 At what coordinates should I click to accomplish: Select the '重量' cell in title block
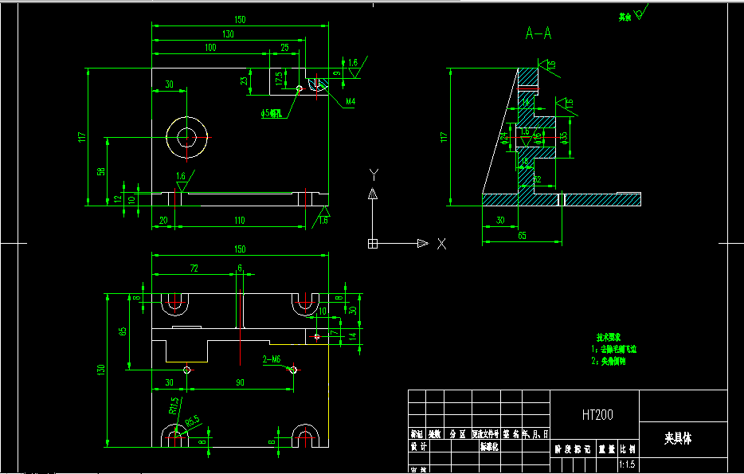pos(607,449)
